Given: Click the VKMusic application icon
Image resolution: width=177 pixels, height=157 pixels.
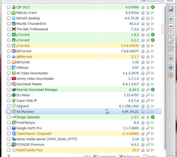Looking at the screenshot, I should pos(14,68).
